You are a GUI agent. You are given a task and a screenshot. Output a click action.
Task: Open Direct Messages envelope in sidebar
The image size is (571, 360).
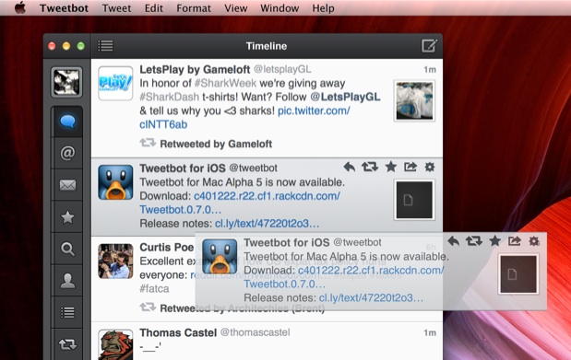(x=67, y=185)
